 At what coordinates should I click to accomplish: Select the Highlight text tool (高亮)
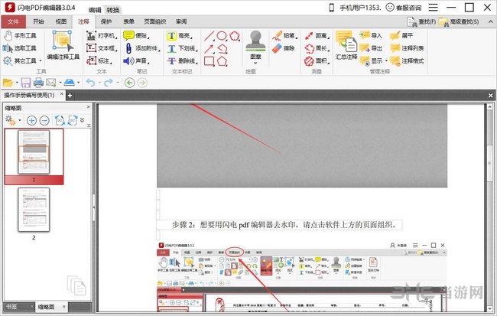[x=180, y=35]
